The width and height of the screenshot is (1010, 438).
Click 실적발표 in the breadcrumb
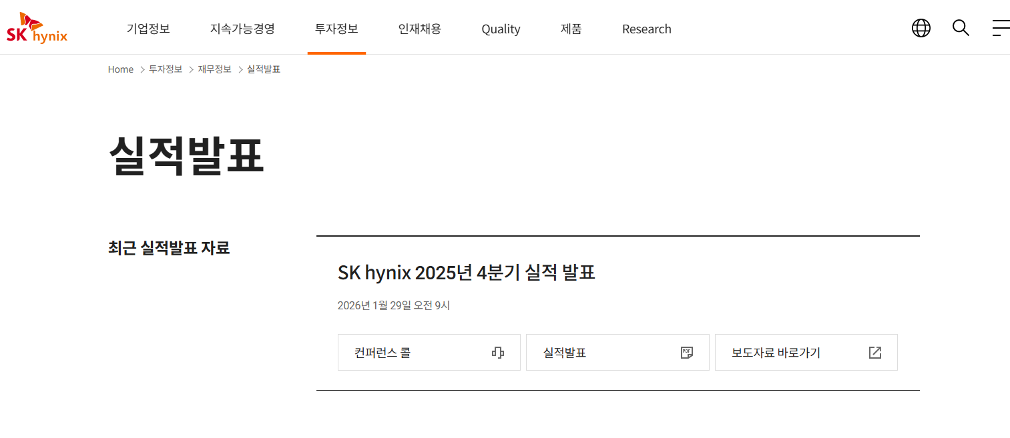pyautogui.click(x=264, y=69)
